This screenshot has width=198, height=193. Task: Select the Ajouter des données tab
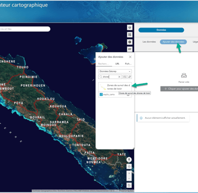(173, 42)
